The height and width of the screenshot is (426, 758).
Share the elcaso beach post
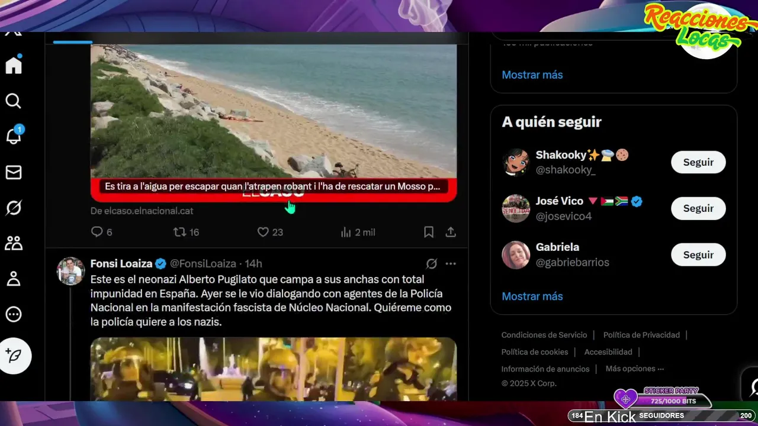[x=451, y=232]
